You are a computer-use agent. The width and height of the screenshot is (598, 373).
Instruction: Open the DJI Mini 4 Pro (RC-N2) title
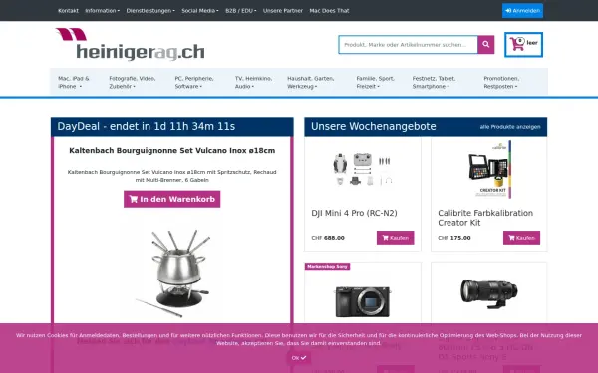[354, 213]
